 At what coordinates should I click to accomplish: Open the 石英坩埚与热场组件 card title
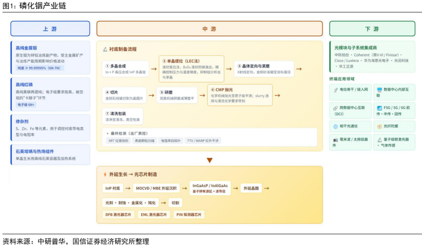click(x=35, y=151)
